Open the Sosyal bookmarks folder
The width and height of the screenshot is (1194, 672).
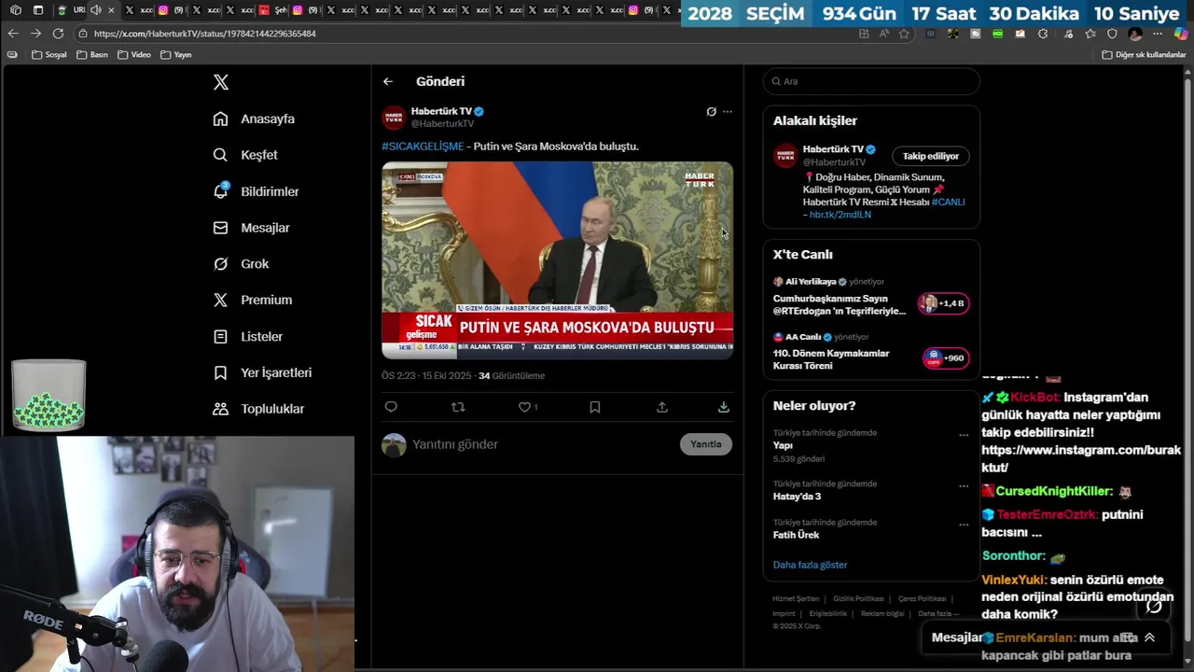click(49, 55)
